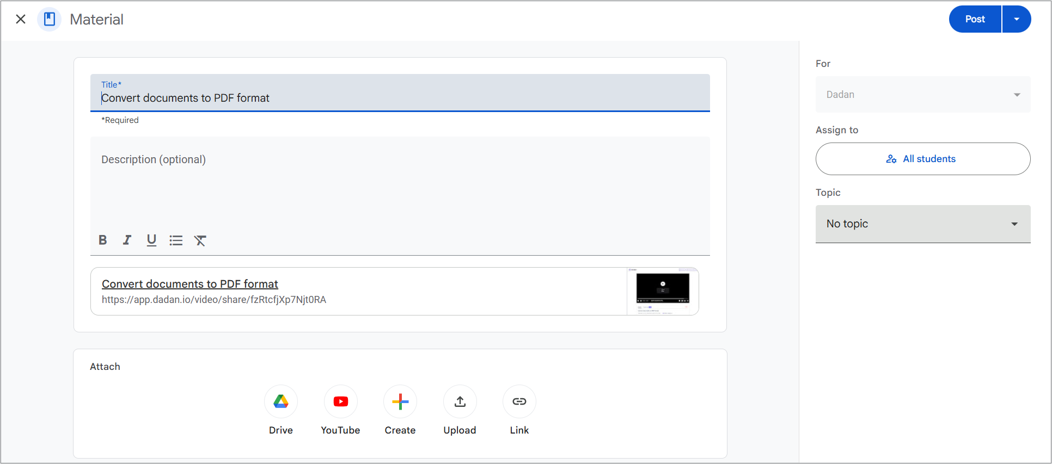Screen dimensions: 1052x464
Task: Insert a bulleted list
Action: [x=176, y=240]
